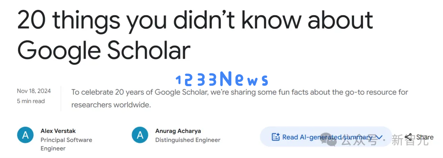Select the Share text label
The image size is (443, 158).
(x=425, y=137)
